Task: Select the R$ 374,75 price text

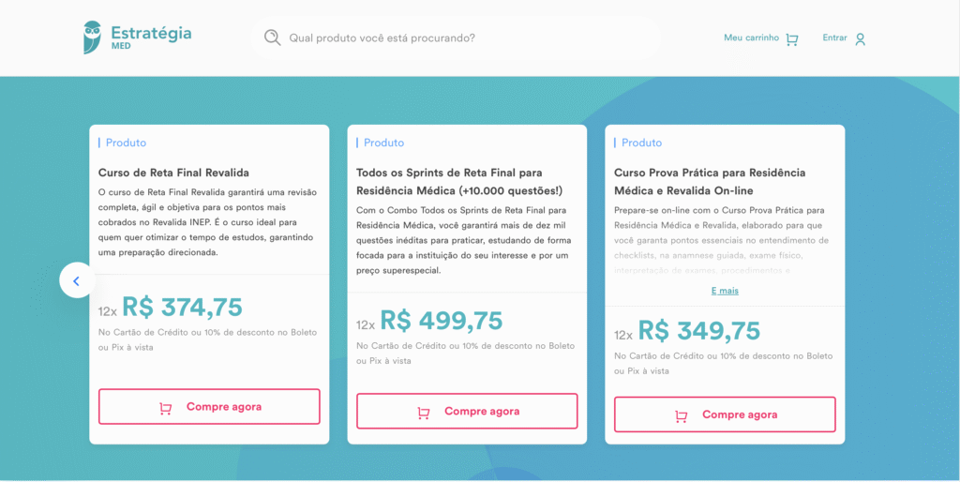Action: pos(182,308)
